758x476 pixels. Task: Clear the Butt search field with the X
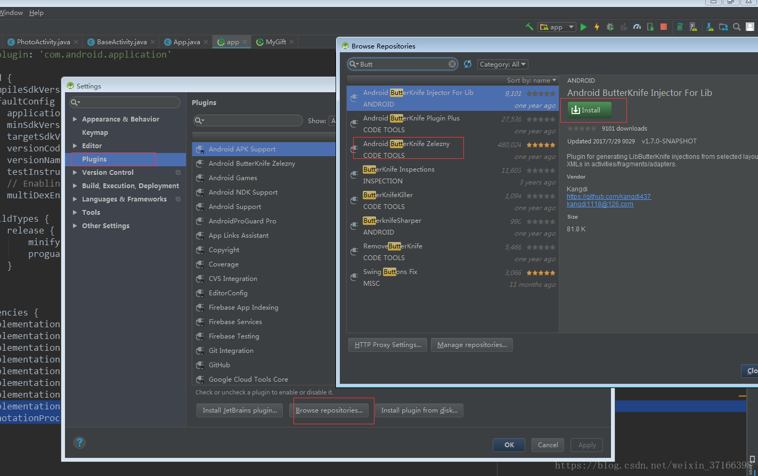point(452,63)
